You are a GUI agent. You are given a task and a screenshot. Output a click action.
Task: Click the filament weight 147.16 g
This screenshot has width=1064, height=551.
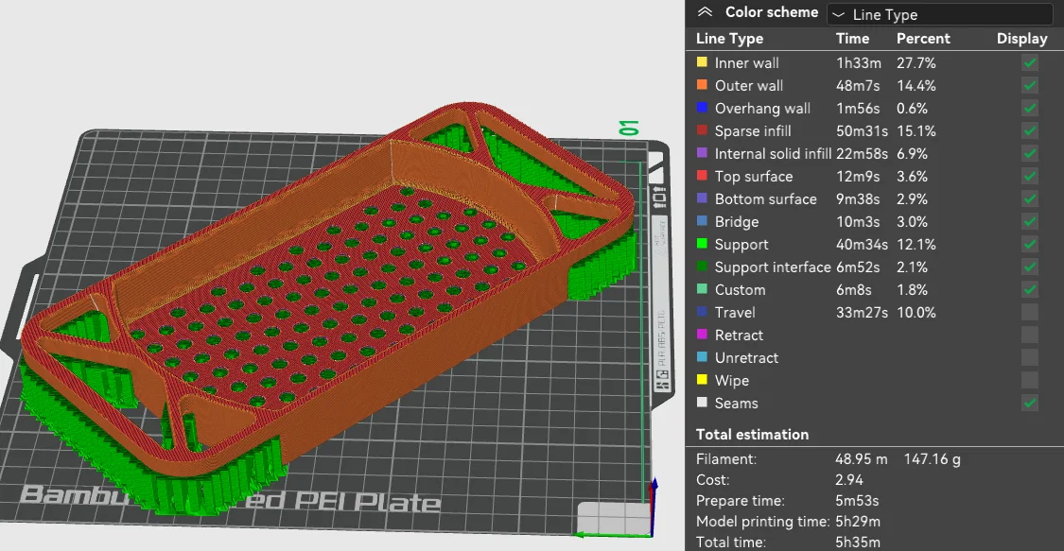(933, 458)
